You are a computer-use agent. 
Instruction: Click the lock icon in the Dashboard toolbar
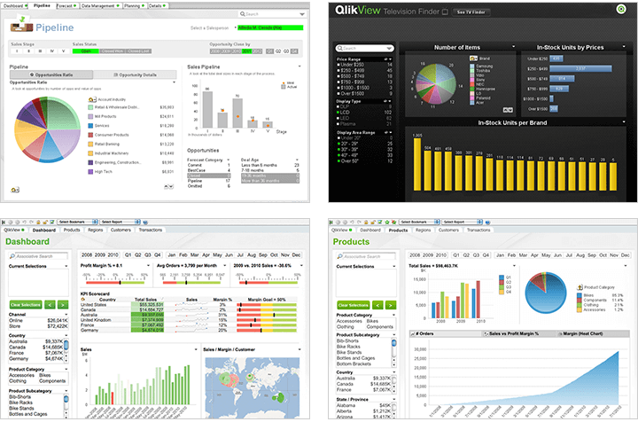(38, 223)
